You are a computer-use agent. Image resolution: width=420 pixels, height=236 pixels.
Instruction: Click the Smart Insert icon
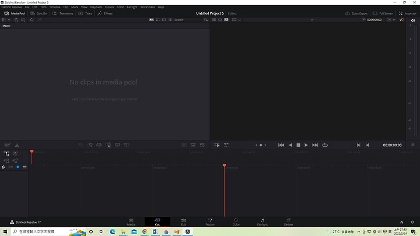tap(80, 145)
